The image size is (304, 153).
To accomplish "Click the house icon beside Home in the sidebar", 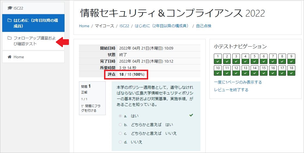I will pos(10,57).
